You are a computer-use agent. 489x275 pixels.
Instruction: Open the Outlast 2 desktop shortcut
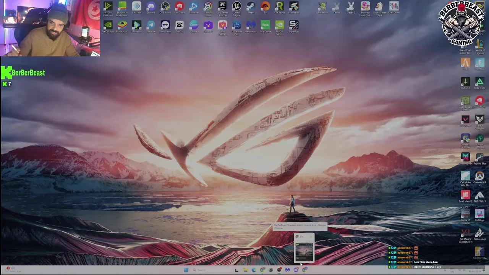[465, 83]
